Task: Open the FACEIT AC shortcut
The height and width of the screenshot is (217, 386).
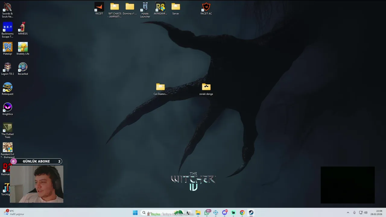Action: [206, 9]
